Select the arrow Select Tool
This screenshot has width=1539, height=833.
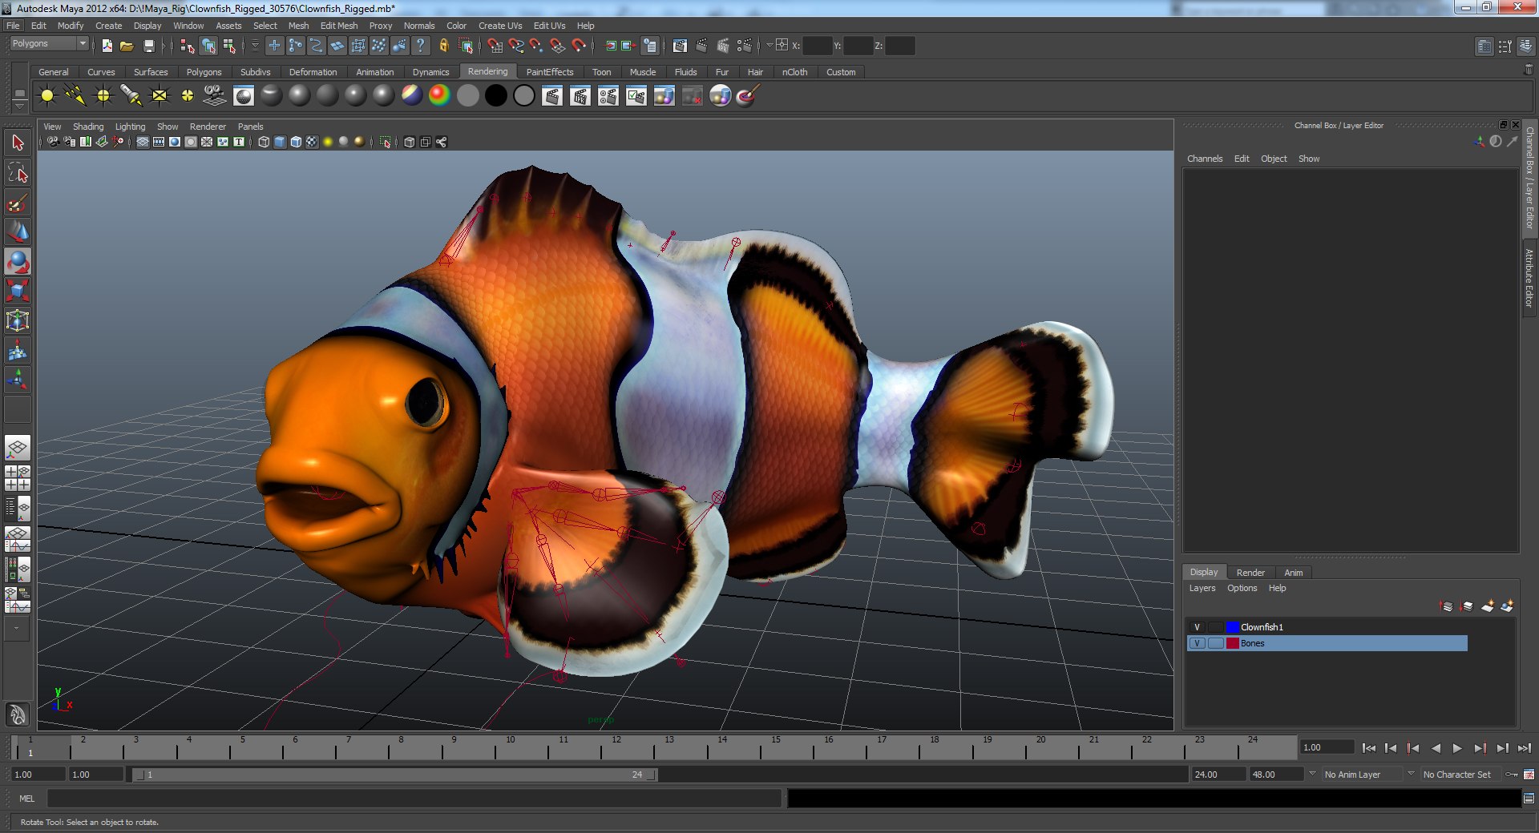pyautogui.click(x=18, y=143)
